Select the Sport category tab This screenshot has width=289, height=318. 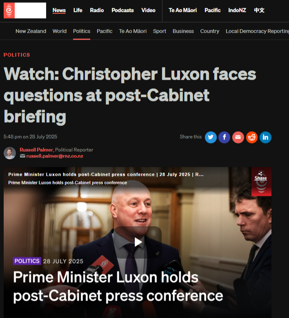[x=159, y=31]
